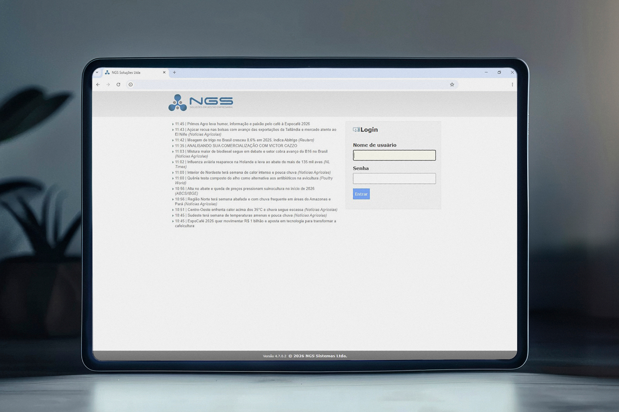Click the Login heading icon
Viewport: 619px width, 412px height.
pyautogui.click(x=356, y=130)
